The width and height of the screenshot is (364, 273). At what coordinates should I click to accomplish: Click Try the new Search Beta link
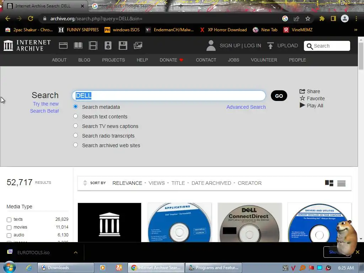click(44, 107)
